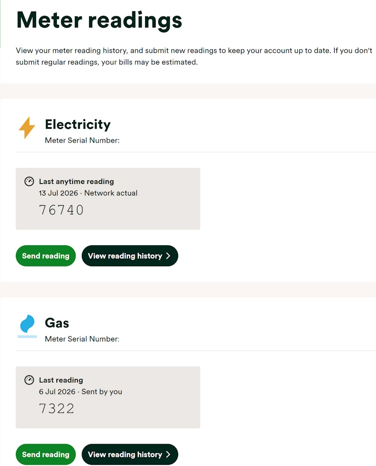View gas reading history
376x466 pixels.
click(x=130, y=454)
